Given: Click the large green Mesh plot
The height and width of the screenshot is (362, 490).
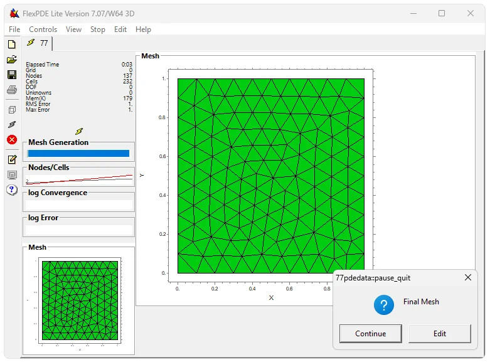Looking at the screenshot, I should tap(271, 176).
